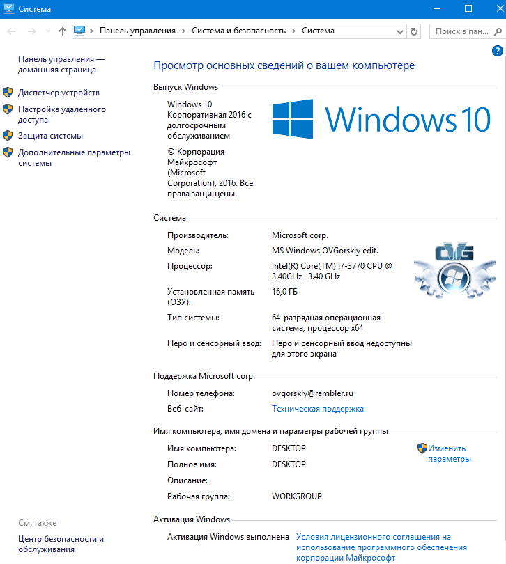Open «Центр безопасности и обслуживания» link
This screenshot has width=506, height=564.
pos(61,545)
